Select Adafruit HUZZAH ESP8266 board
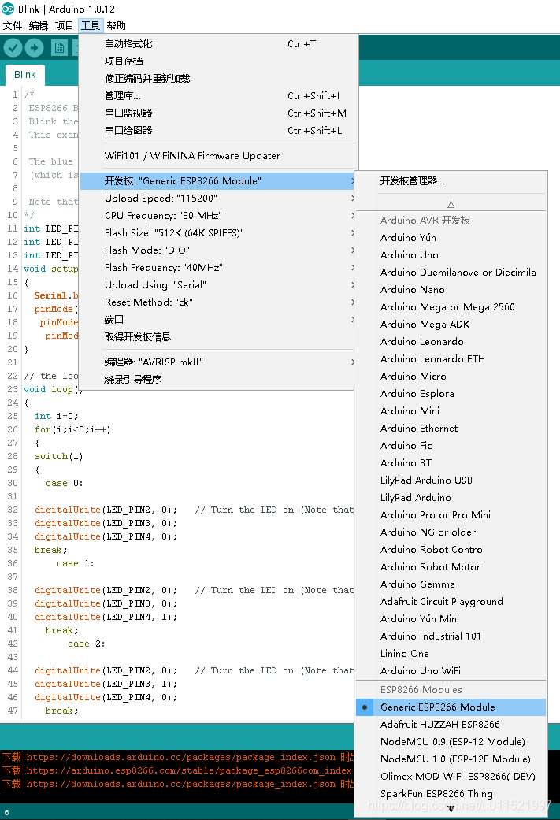 tap(451, 725)
